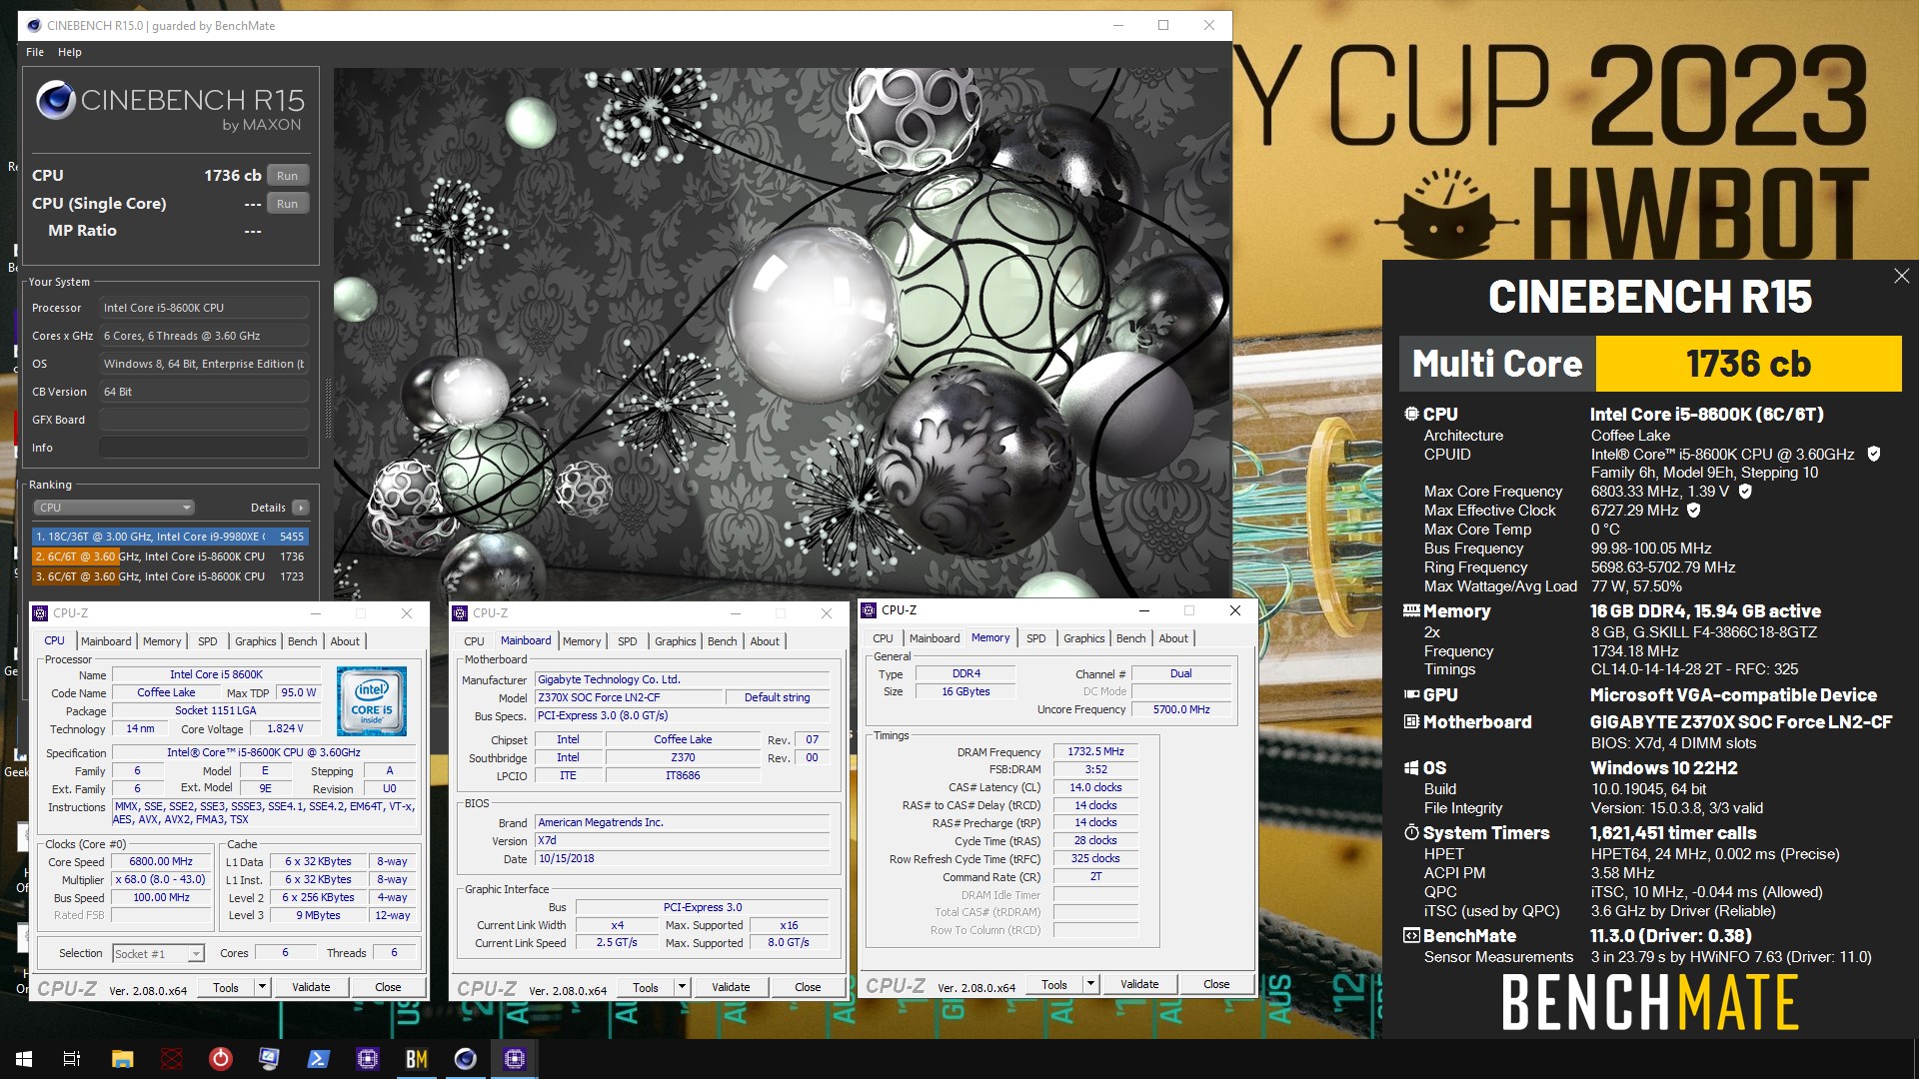Run the CPU Single Core benchmark
The image size is (1919, 1079).
[x=288, y=204]
